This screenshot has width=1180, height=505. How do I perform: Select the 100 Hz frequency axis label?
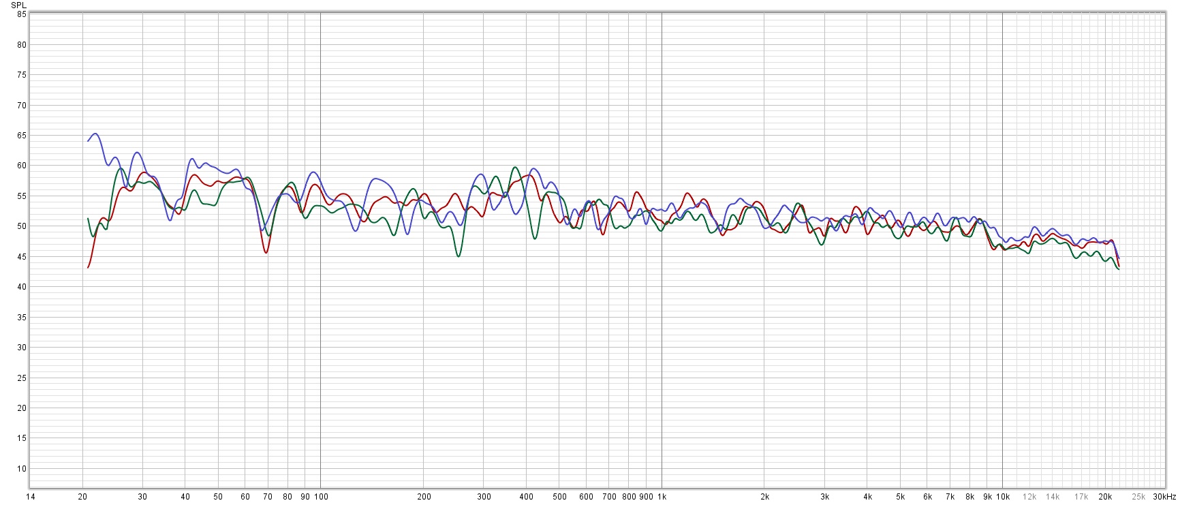click(x=321, y=497)
